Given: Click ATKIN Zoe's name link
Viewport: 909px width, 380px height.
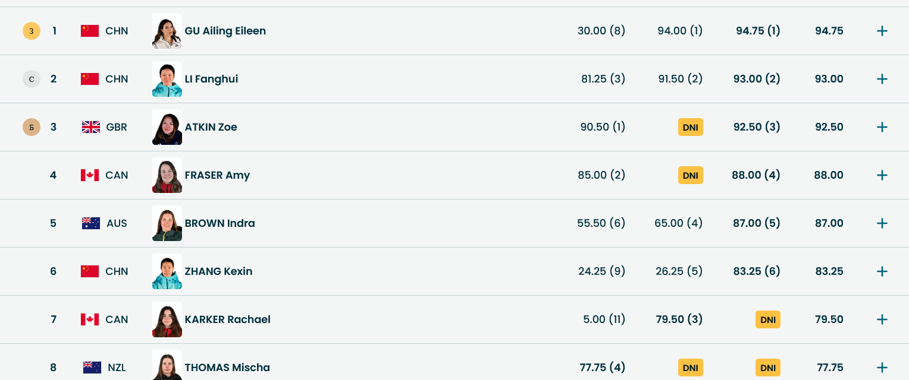Looking at the screenshot, I should coord(211,127).
